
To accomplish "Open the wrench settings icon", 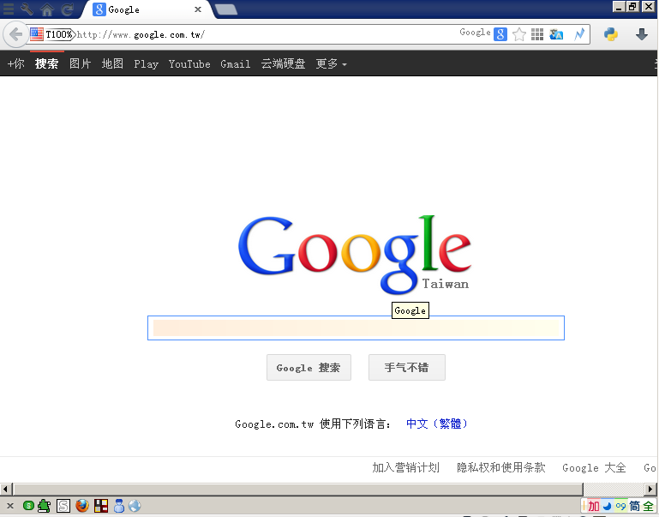I will [27, 9].
